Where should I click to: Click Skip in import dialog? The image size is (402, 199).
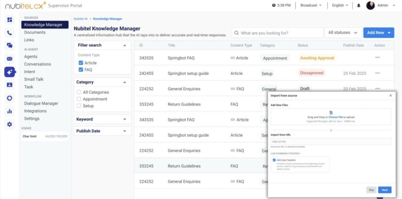(371, 190)
